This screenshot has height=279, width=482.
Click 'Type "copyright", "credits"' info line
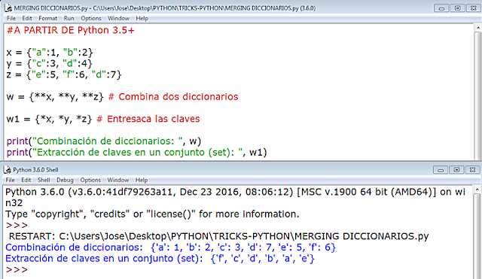152,214
